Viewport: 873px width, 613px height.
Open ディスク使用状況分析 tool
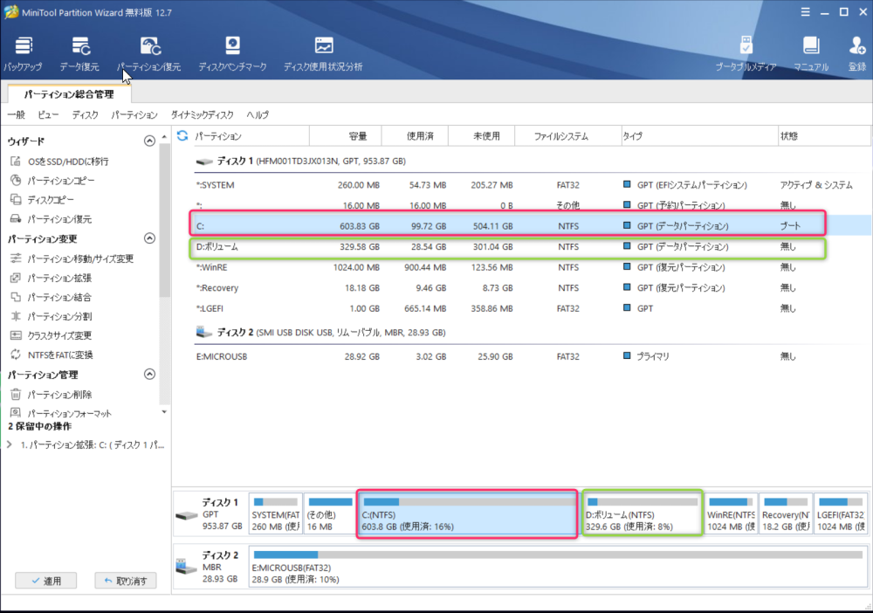tap(323, 53)
